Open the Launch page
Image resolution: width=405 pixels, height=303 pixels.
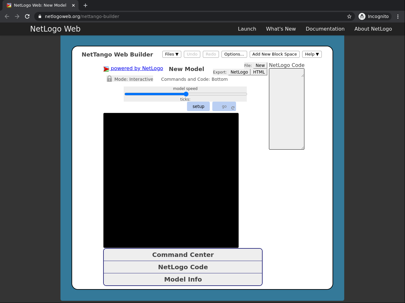click(247, 29)
